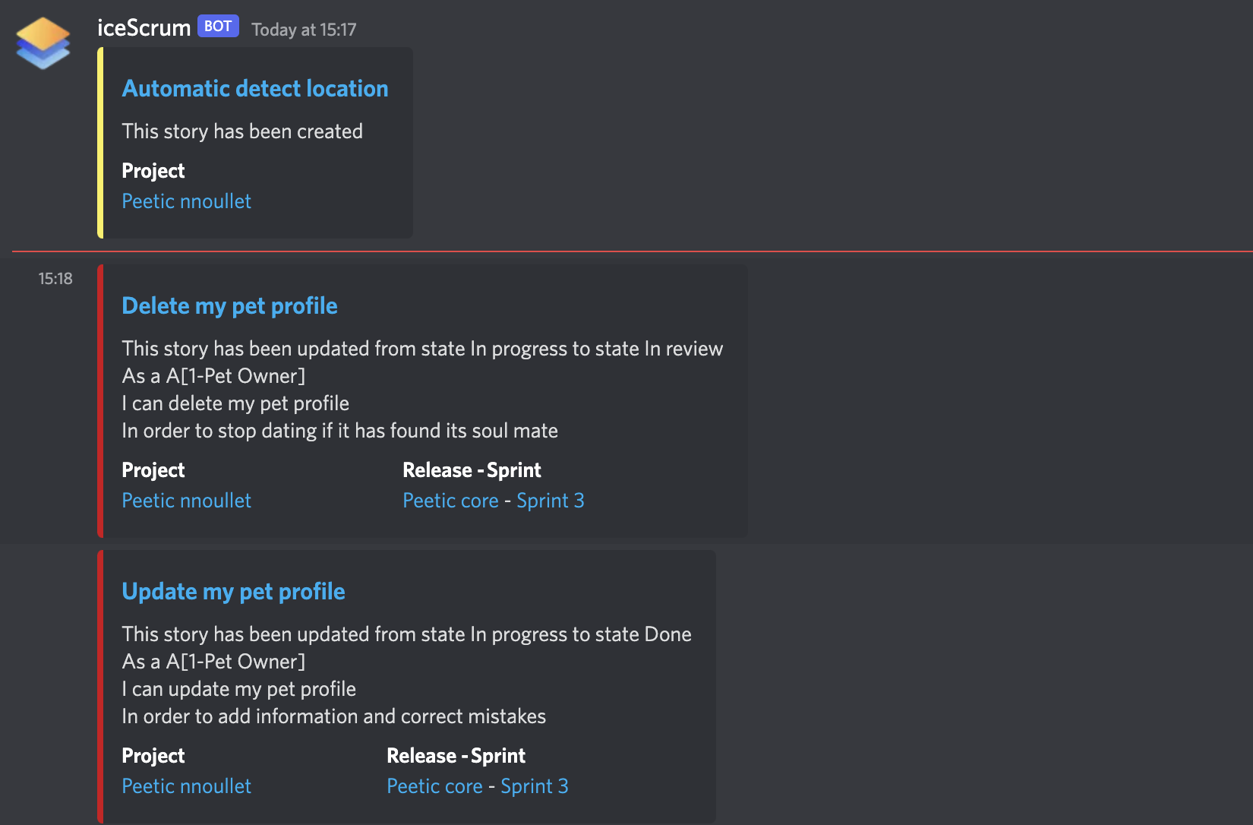
Task: Open the 'Automatic detect location' story link
Action: pyautogui.click(x=254, y=88)
